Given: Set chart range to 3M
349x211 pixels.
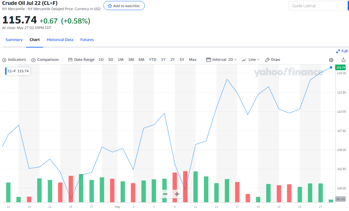Looking at the screenshot, I should pos(131,60).
